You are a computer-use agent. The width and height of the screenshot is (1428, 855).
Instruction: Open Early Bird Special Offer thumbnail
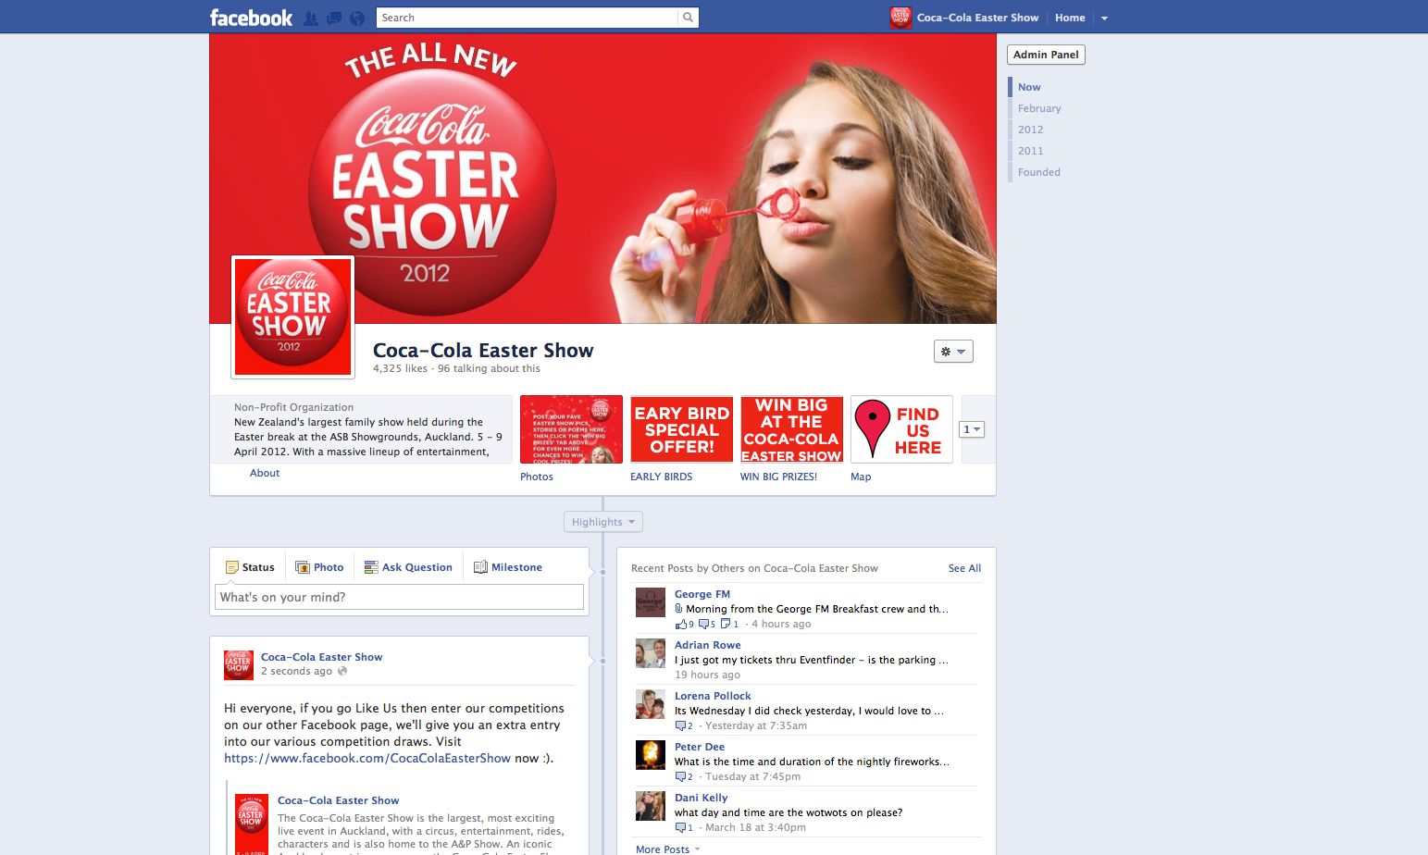(682, 429)
